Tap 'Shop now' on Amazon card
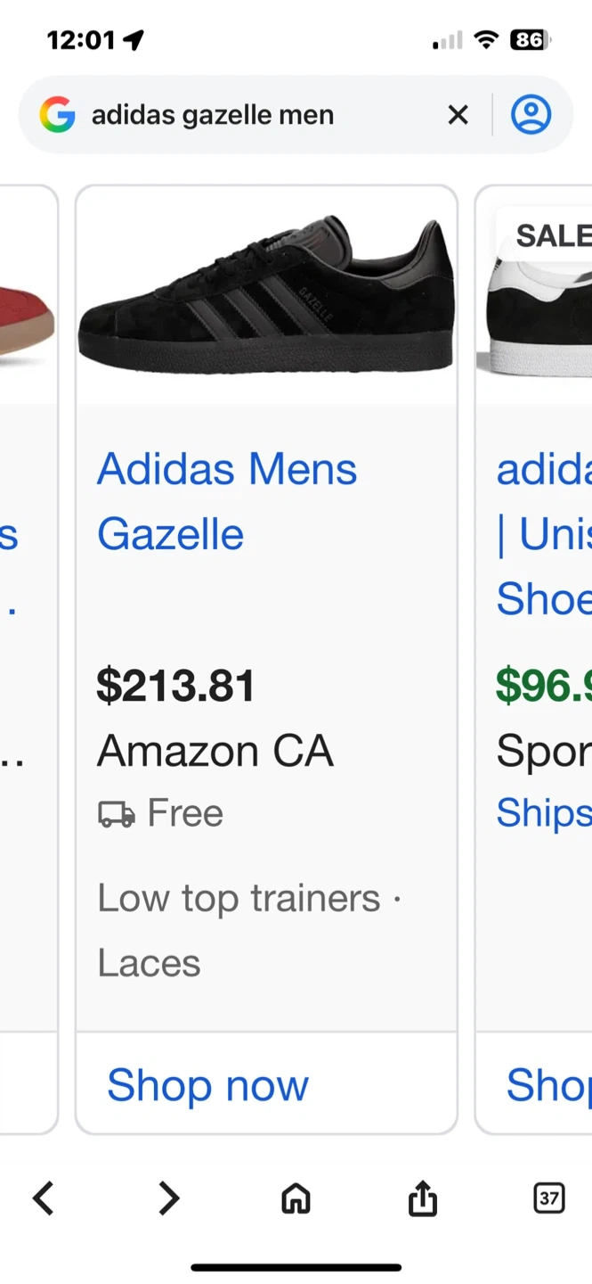Viewport: 592px width, 1284px height. 207,1085
